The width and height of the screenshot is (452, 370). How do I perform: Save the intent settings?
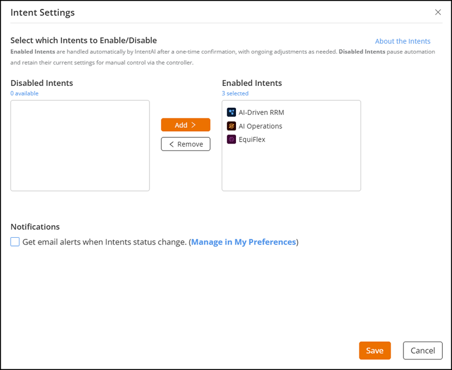374,350
